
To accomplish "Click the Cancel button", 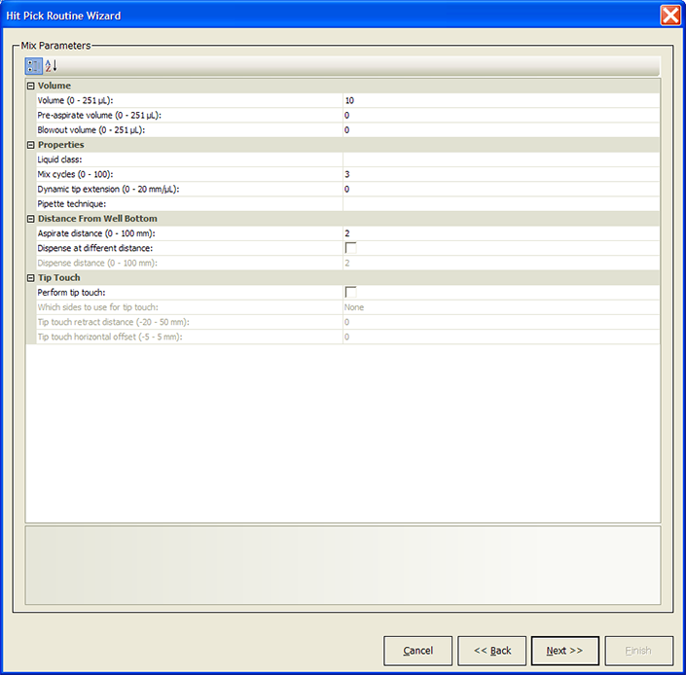I will [x=417, y=651].
